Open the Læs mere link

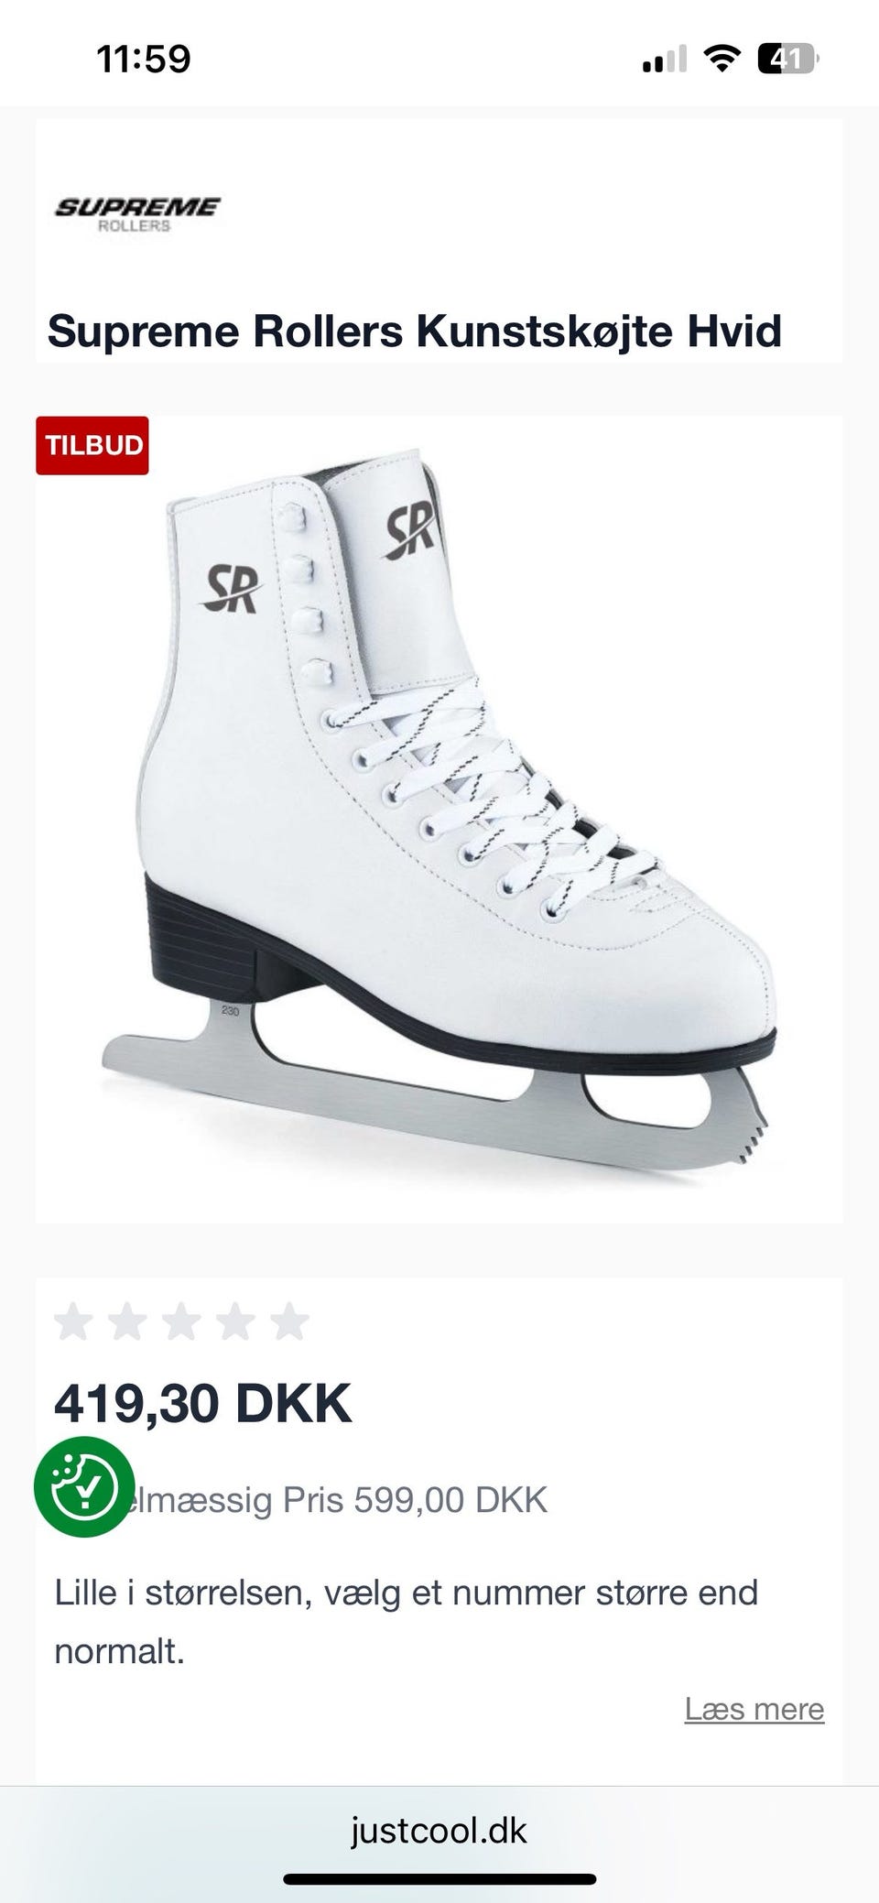tap(754, 1709)
